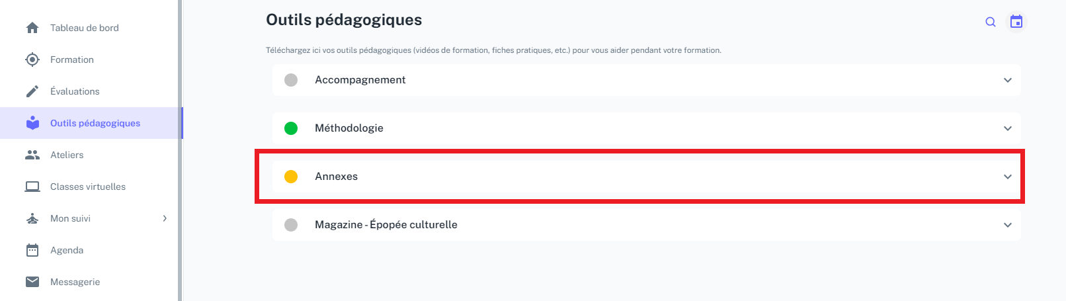Expand the Accompagnement section chevron
Viewport: 1066px width, 301px height.
point(1008,80)
